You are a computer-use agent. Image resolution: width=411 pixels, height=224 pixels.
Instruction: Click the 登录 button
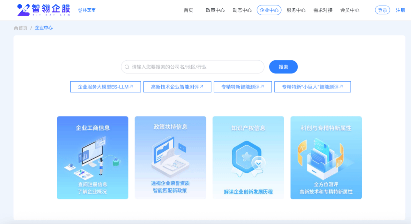[x=382, y=10]
